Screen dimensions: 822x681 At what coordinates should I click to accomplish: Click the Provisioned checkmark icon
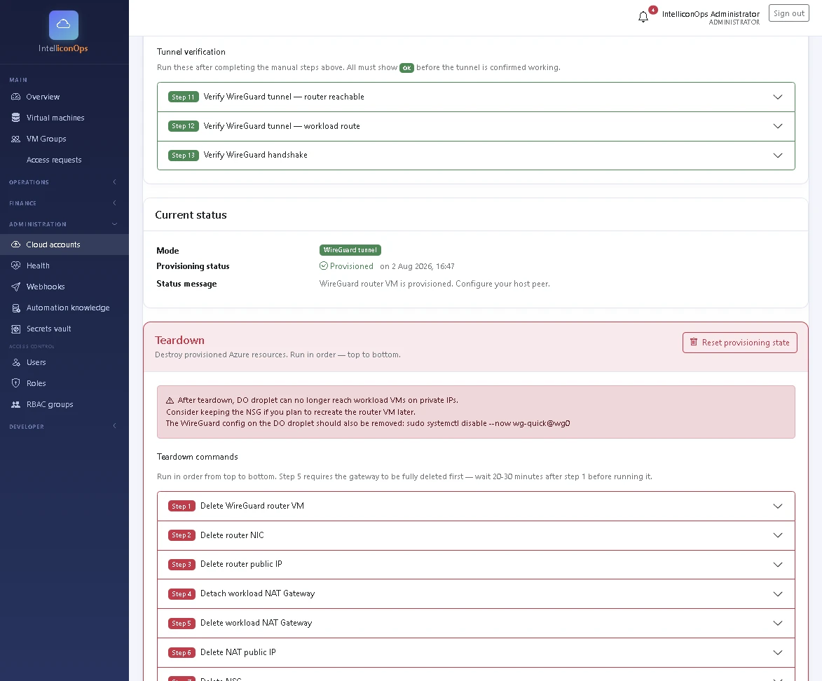324,266
